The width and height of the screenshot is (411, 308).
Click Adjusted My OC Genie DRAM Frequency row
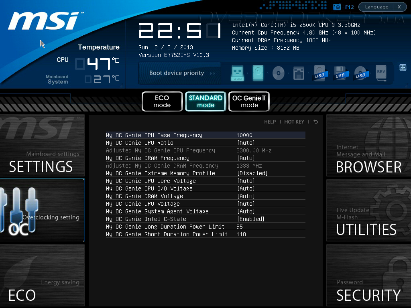click(205, 166)
